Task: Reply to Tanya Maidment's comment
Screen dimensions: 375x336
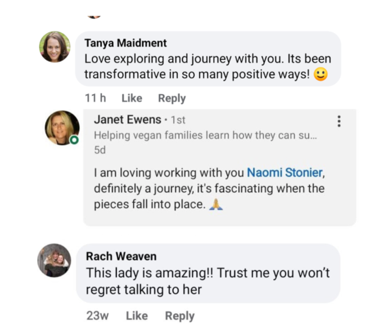Action: pos(172,98)
